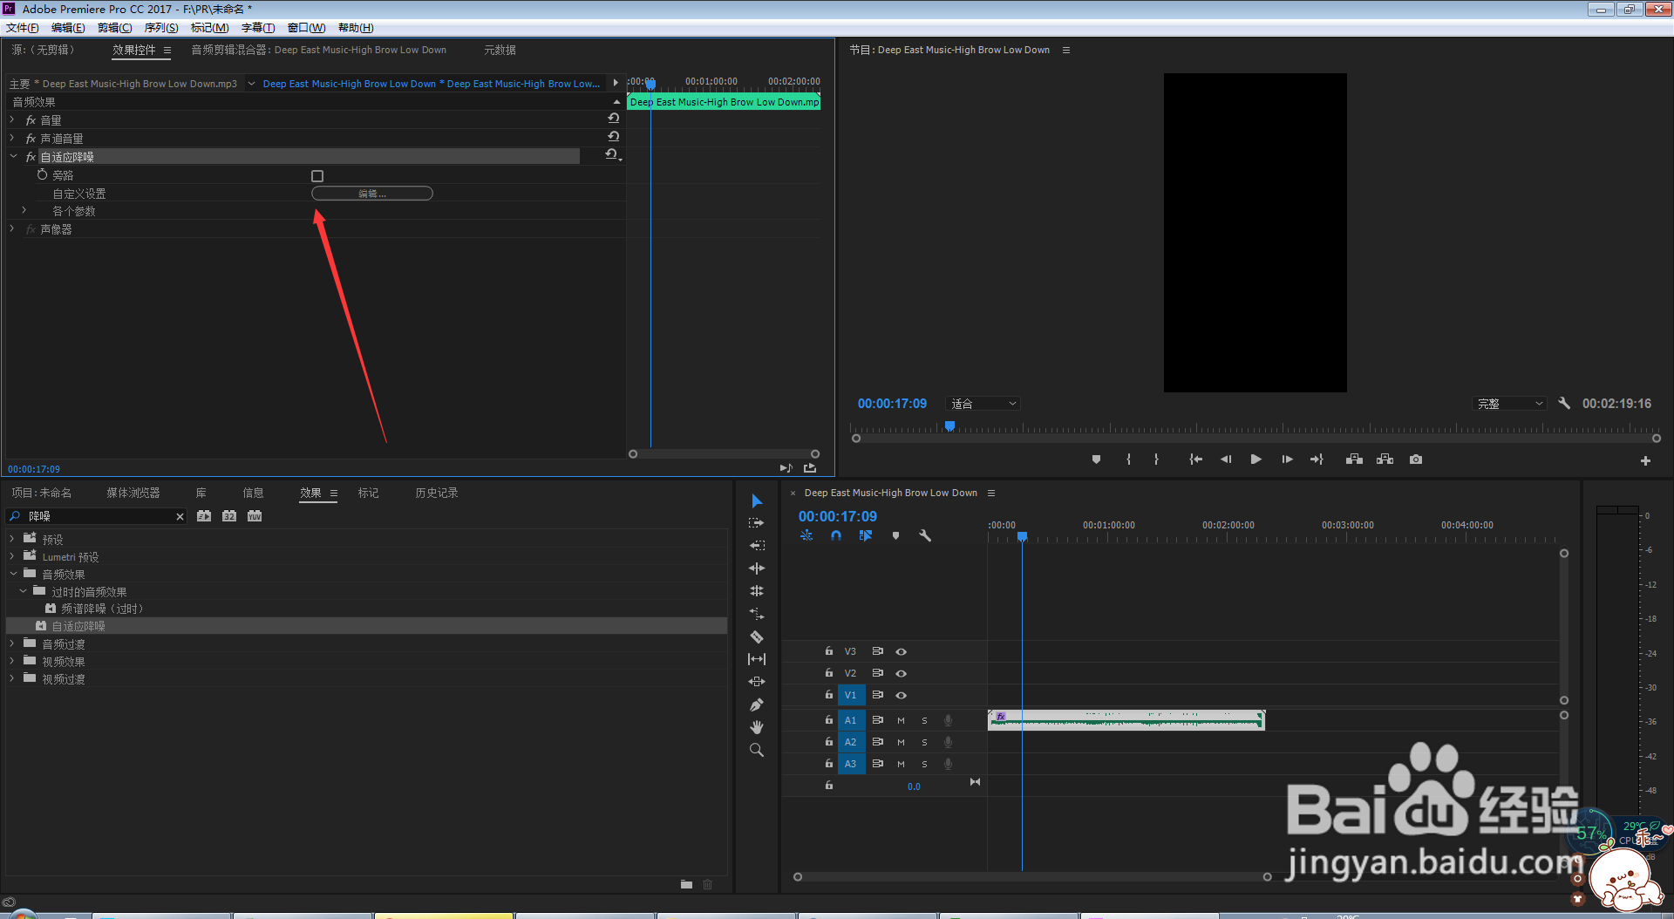
Task: Toggle A1 track targeting
Action: pos(851,720)
